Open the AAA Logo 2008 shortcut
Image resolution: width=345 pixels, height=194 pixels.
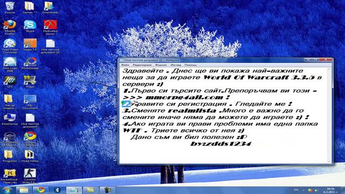click(10, 65)
